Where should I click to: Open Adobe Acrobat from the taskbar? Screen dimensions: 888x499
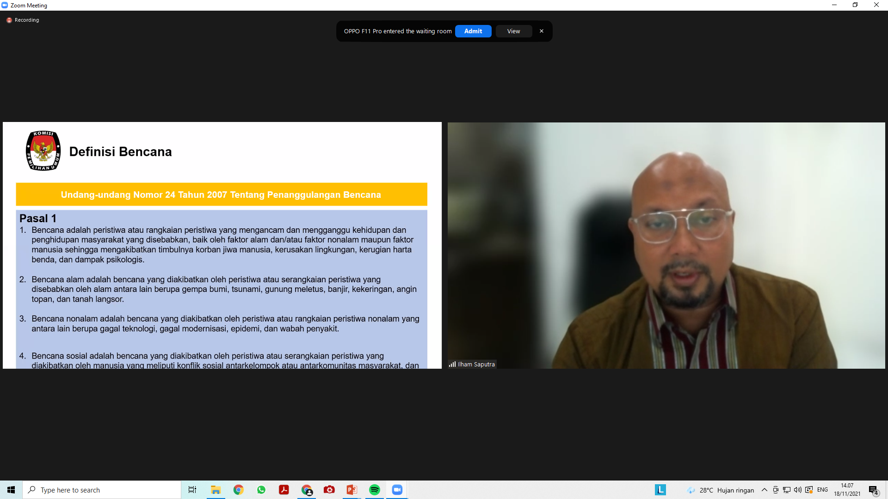[x=284, y=490]
